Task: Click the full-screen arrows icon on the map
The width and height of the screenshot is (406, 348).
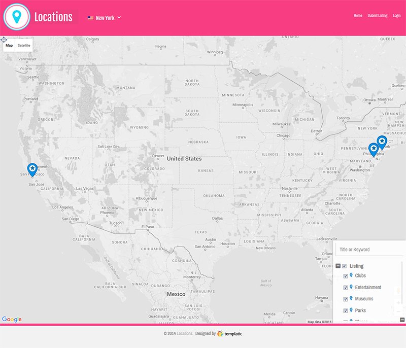Action: tap(4, 40)
